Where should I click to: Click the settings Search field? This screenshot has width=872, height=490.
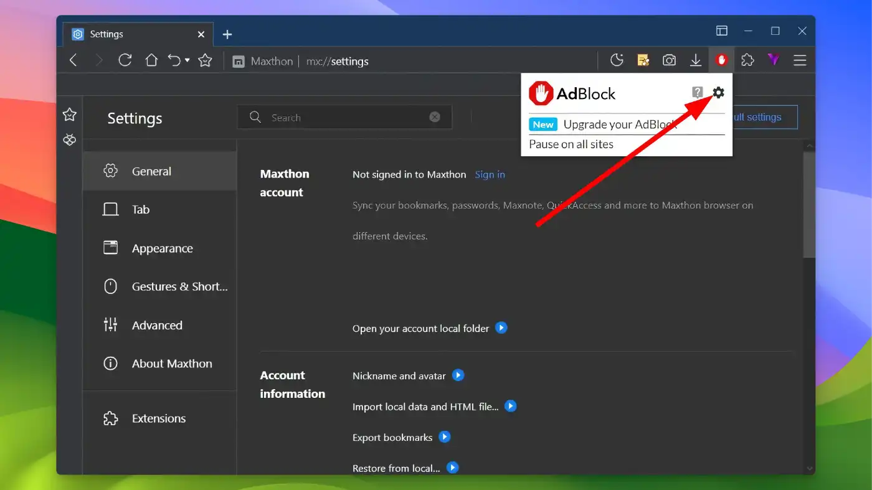coord(344,117)
